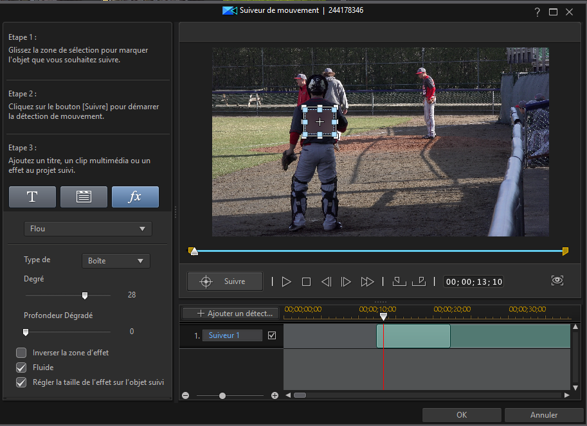This screenshot has height=426, width=587.
Task: Enable Inverser la zone d'effet checkbox
Action: pyautogui.click(x=21, y=353)
